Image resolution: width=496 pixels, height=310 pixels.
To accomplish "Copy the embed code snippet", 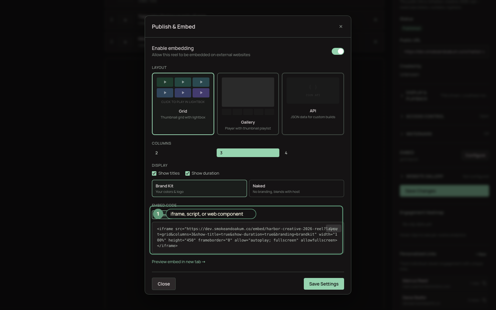I will 333,229.
